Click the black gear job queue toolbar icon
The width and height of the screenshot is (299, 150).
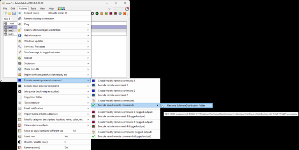(93, 13)
